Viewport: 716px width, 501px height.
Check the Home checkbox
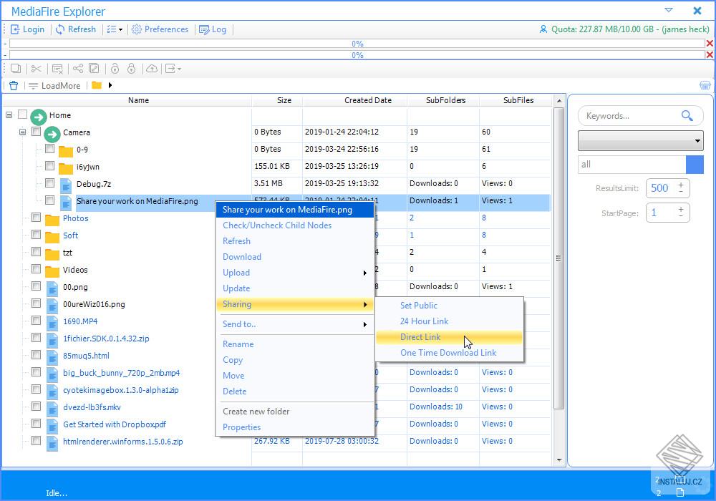22,115
